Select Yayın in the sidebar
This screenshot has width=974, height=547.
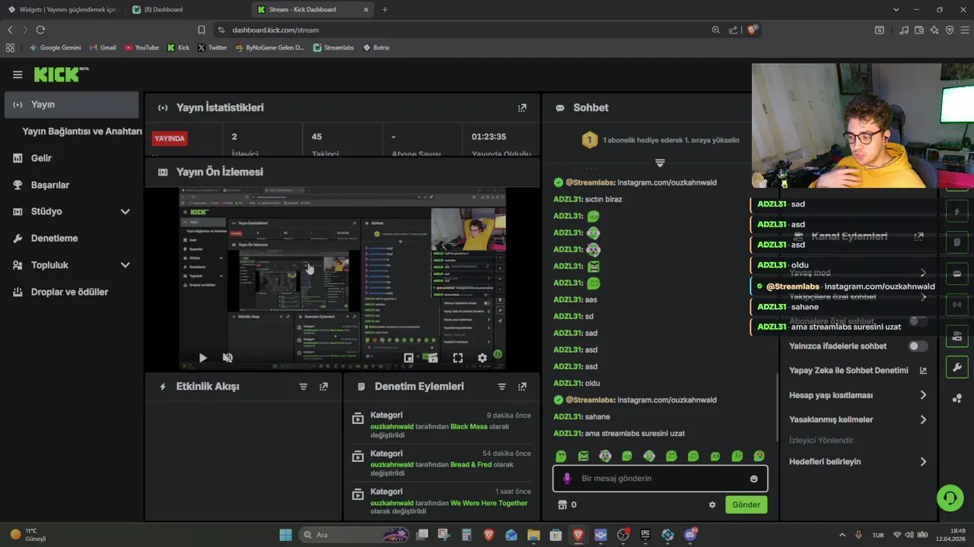click(72, 104)
